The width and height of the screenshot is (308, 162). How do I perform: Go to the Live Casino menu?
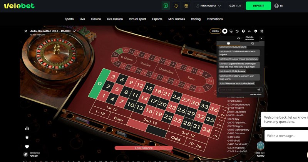click(115, 19)
